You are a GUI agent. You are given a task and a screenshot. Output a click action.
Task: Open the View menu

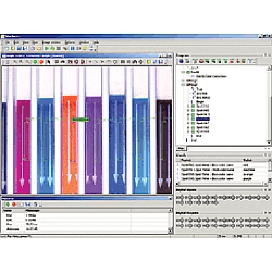pyautogui.click(x=26, y=42)
